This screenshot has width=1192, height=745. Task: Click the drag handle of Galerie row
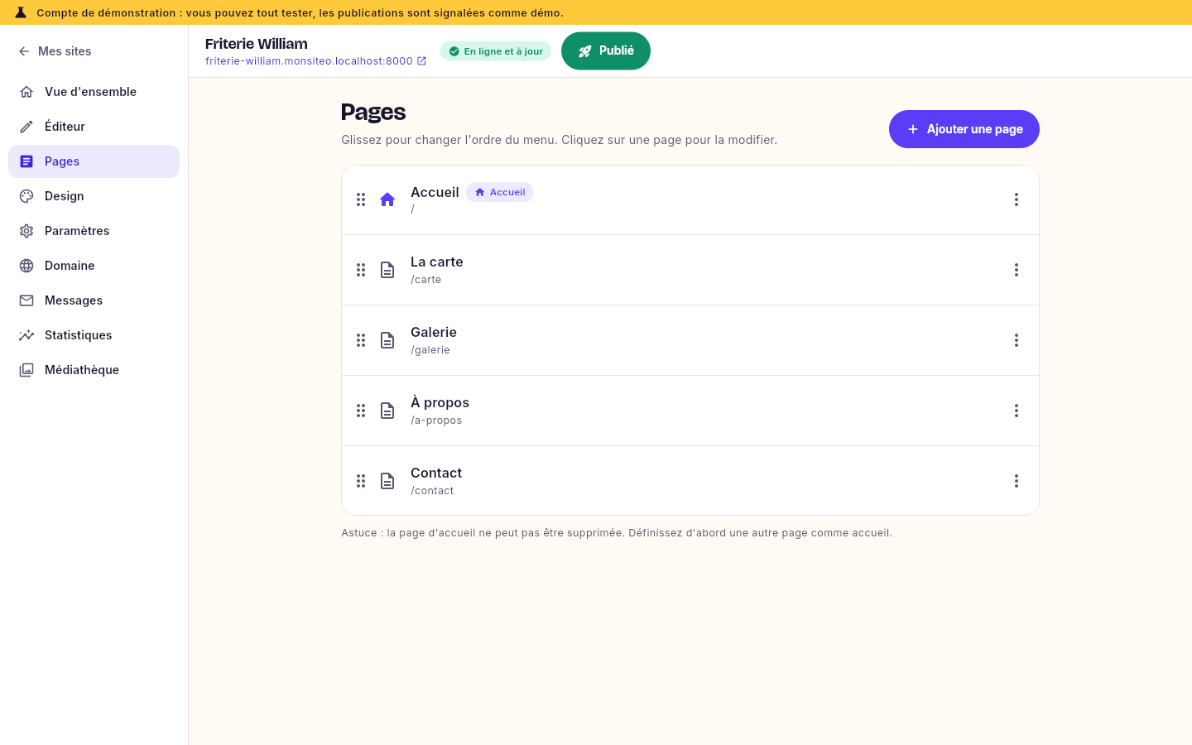(x=361, y=340)
